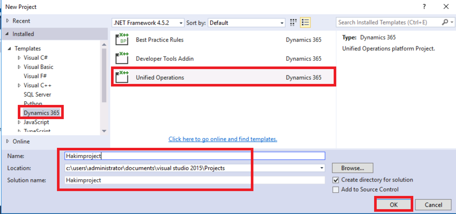Expand the Visual C# templates node
The image size is (456, 214).
[19, 58]
